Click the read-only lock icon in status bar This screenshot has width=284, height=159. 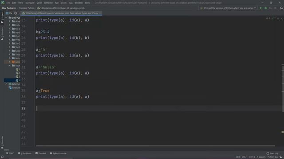(x=281, y=157)
